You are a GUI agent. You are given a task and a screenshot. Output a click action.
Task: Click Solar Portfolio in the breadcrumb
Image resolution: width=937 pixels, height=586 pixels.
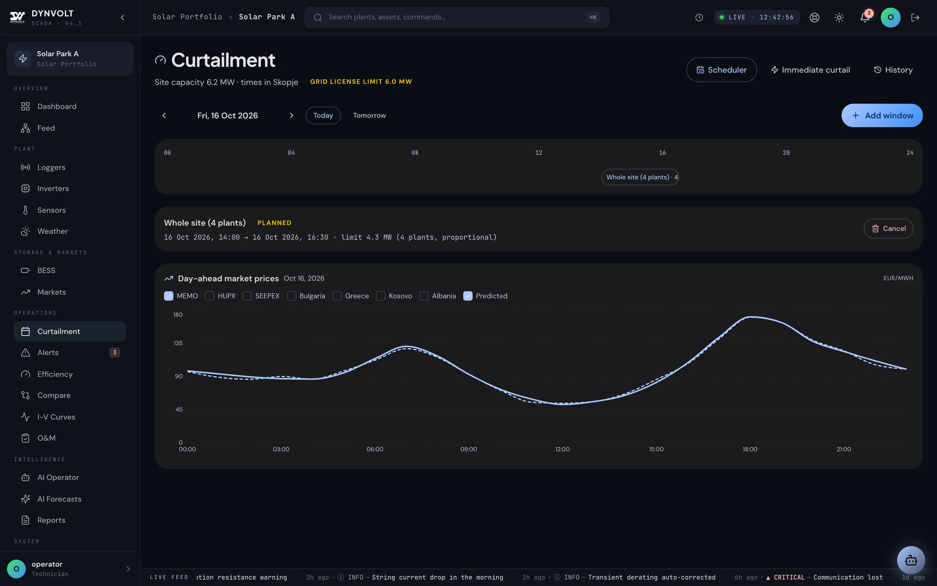pyautogui.click(x=187, y=17)
